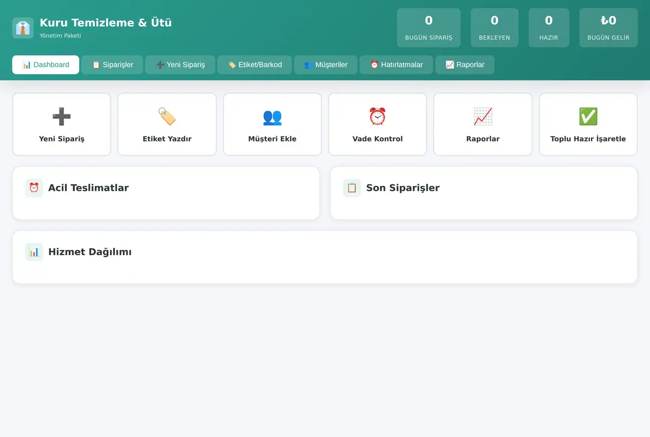The height and width of the screenshot is (437, 650).
Task: Click the Hizmet Dağılımı heading
Action: pos(90,252)
